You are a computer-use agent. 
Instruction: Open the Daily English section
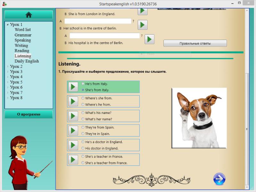[x=27, y=61]
